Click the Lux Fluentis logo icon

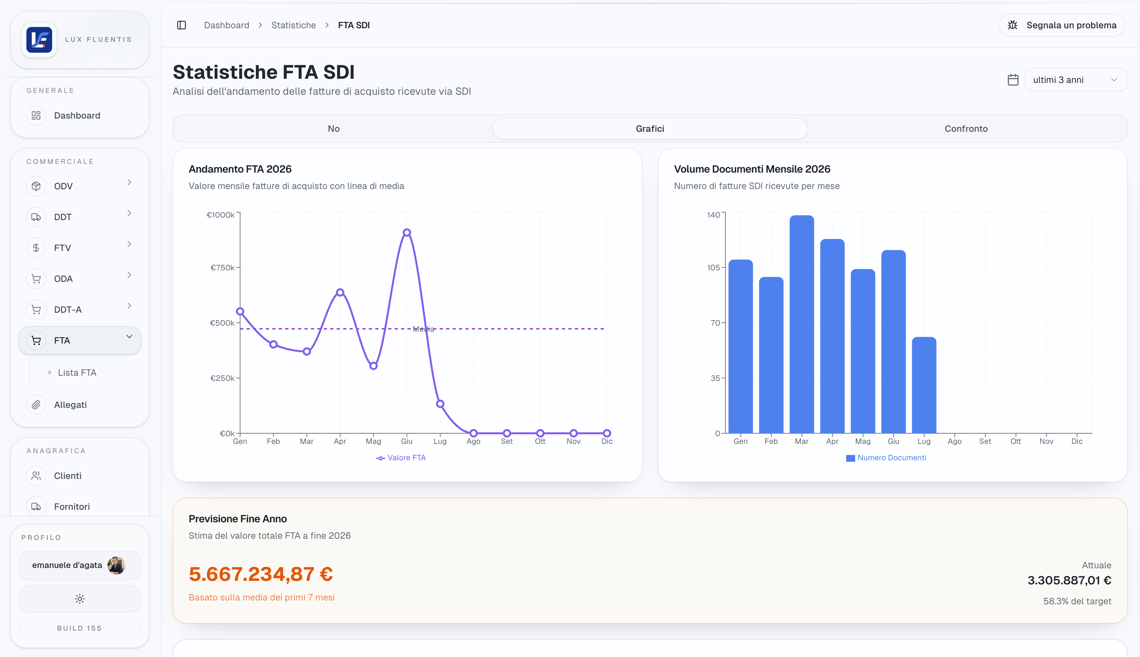pyautogui.click(x=39, y=40)
